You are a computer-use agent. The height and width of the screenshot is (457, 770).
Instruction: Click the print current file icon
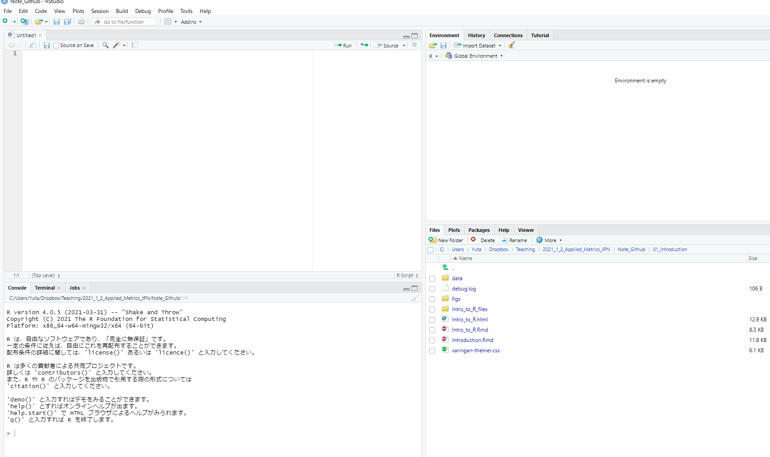[81, 21]
